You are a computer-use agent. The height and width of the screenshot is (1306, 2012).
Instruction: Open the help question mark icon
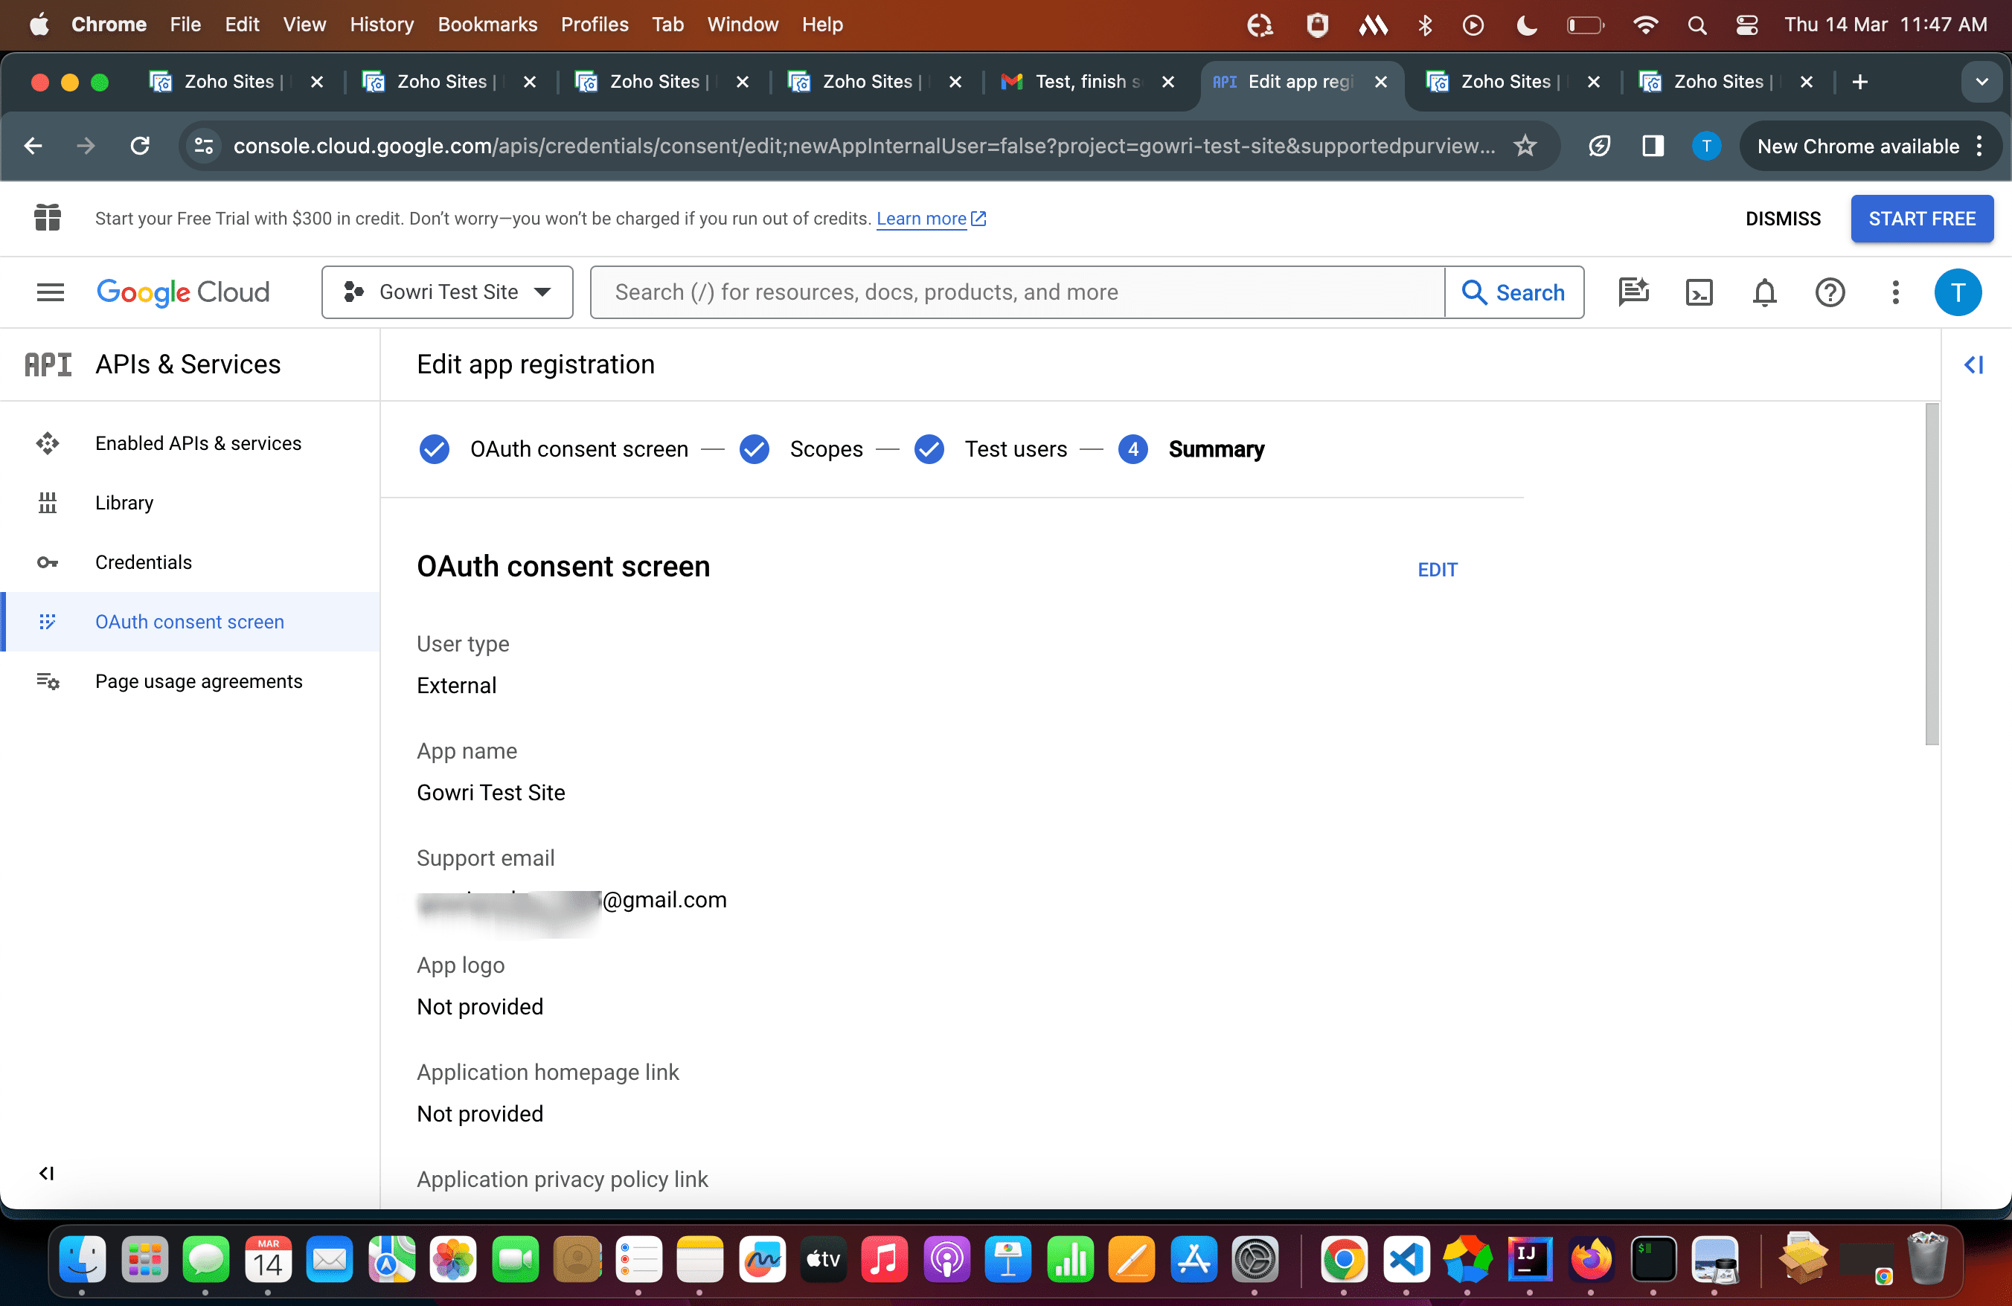(x=1830, y=292)
